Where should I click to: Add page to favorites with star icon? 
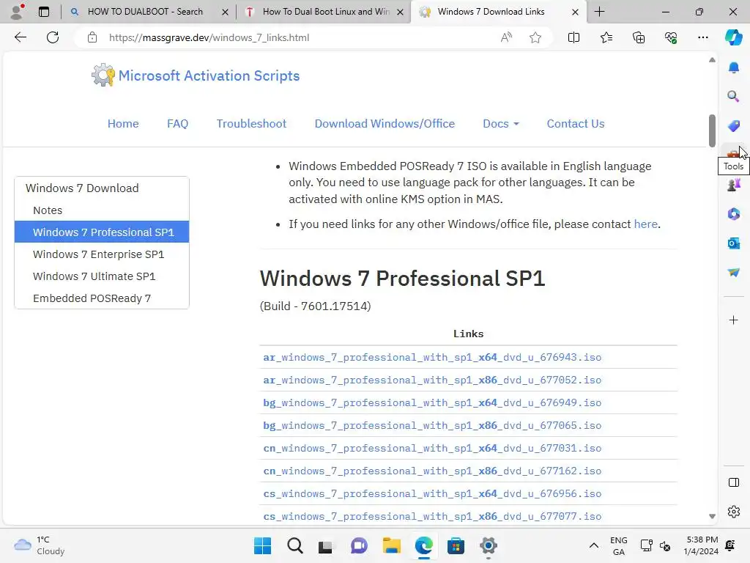pyautogui.click(x=535, y=37)
